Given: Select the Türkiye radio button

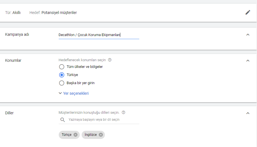Looking at the screenshot, I should click(x=62, y=75).
